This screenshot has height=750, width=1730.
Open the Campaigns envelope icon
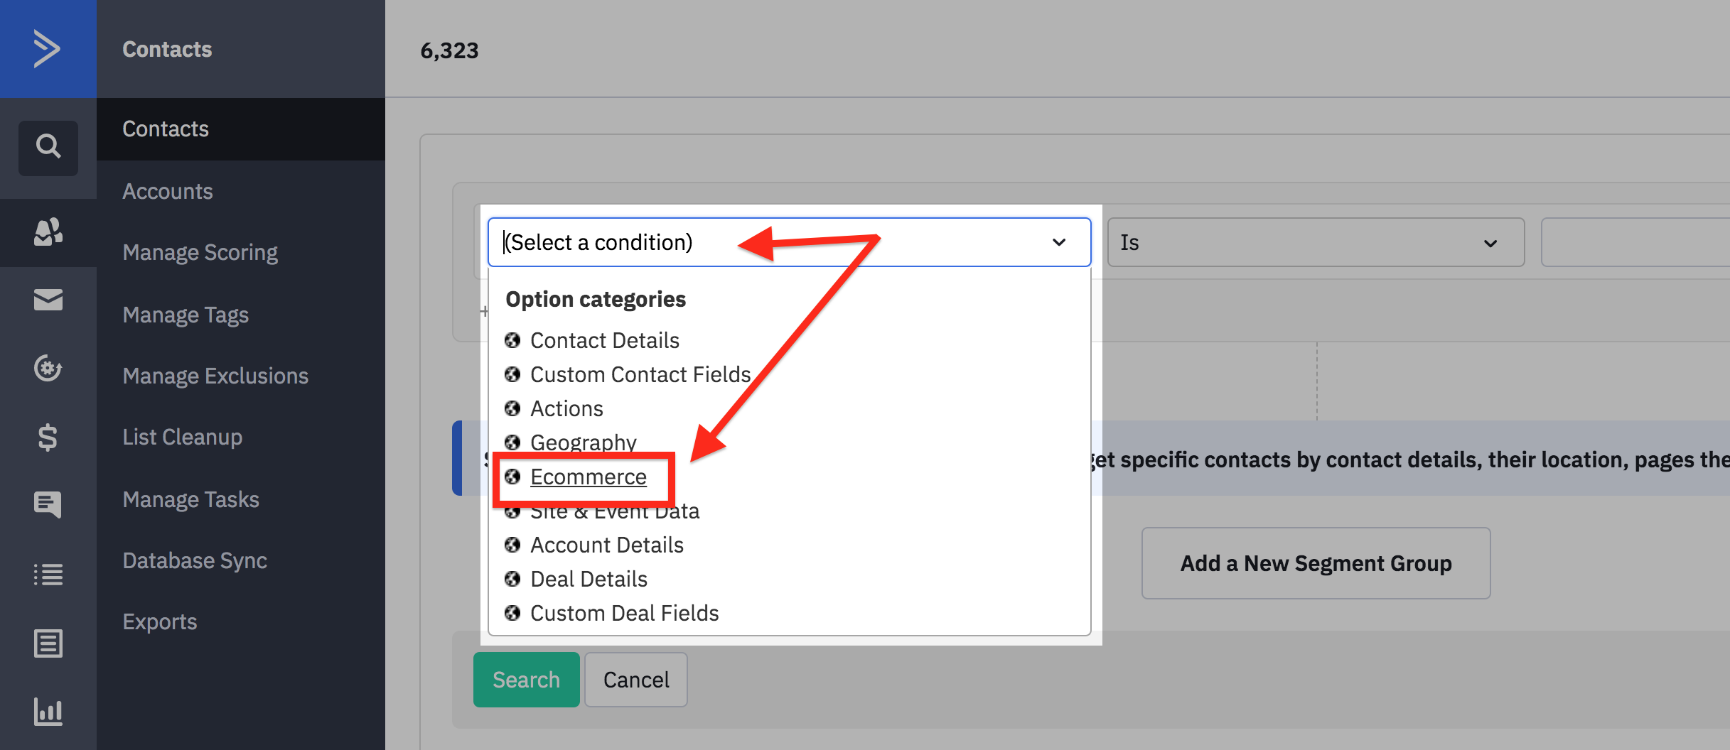(x=48, y=300)
